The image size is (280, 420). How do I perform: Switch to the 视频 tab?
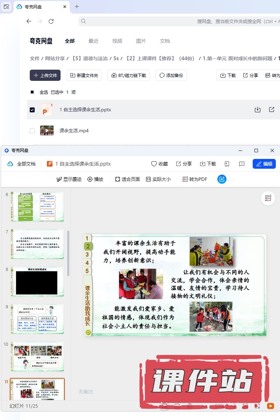[x=117, y=41]
